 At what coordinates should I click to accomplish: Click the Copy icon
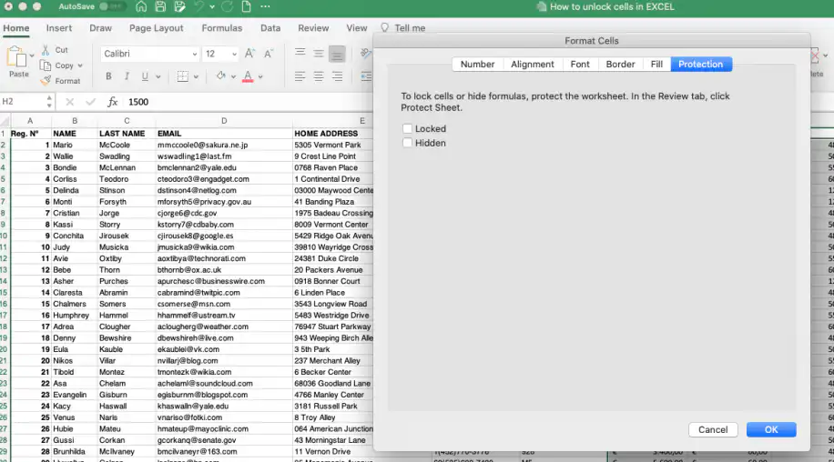(x=46, y=65)
